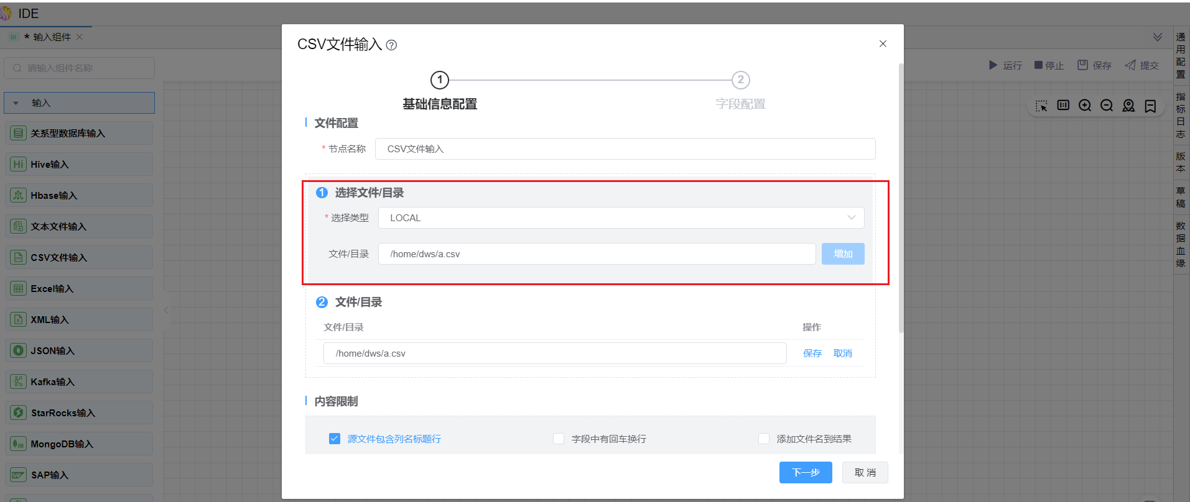Collapse the 输入 component category

pyautogui.click(x=16, y=103)
